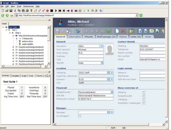Viewport: 171px width, 130px height.
Task: Collapse the Step 1 tree node
Action: 10,33
